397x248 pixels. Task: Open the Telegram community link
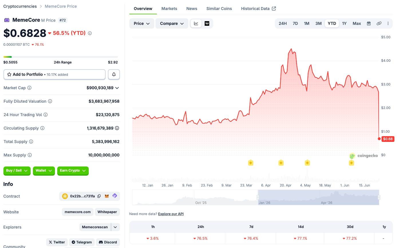coord(82,242)
